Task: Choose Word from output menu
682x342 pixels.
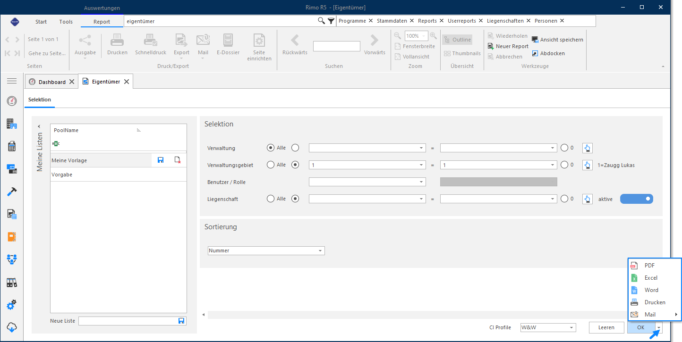Action: (655, 290)
